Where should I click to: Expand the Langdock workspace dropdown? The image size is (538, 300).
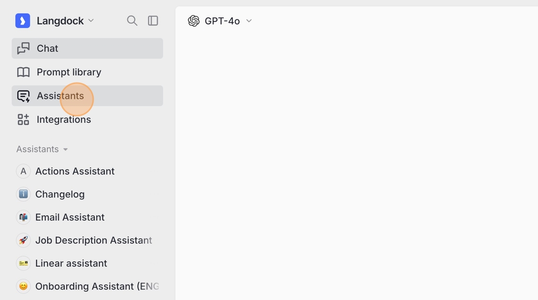coord(91,21)
